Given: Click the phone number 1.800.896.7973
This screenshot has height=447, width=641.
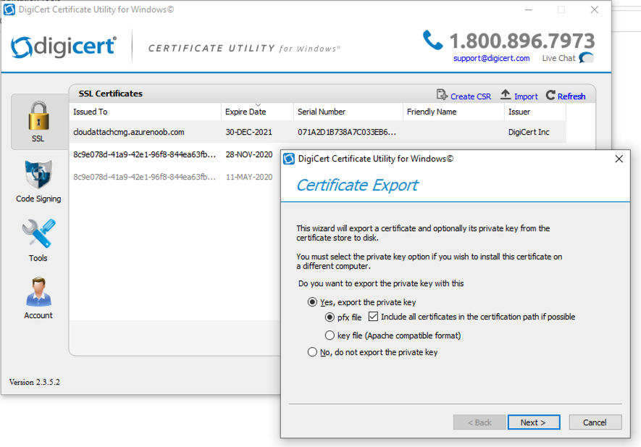Looking at the screenshot, I should (522, 41).
